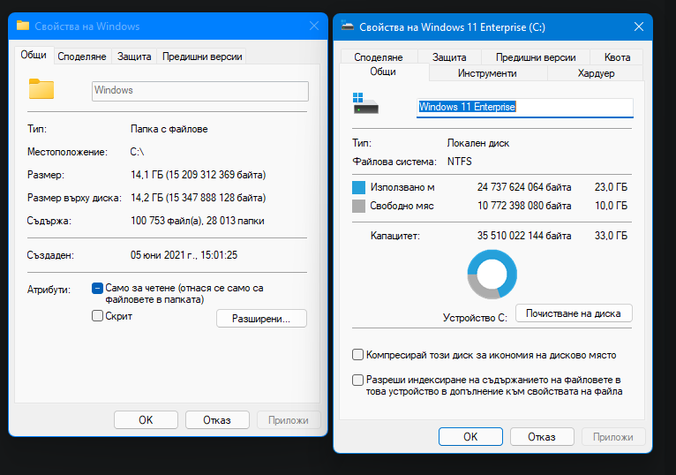Viewport: 676px width, 475px height.
Task: Check Разреши индексиране indexing option
Action: coord(357,380)
